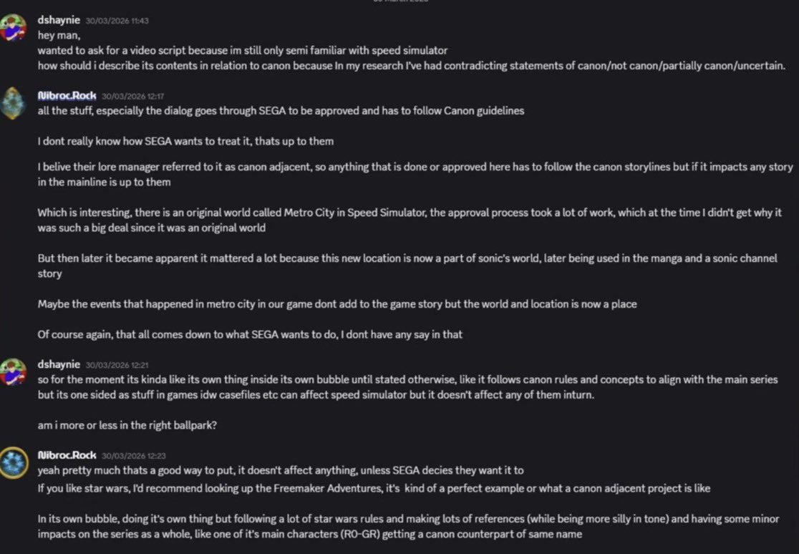The image size is (799, 554).
Task: Click the Nibroc.Rock username on the 12:23 message
Action: click(67, 455)
